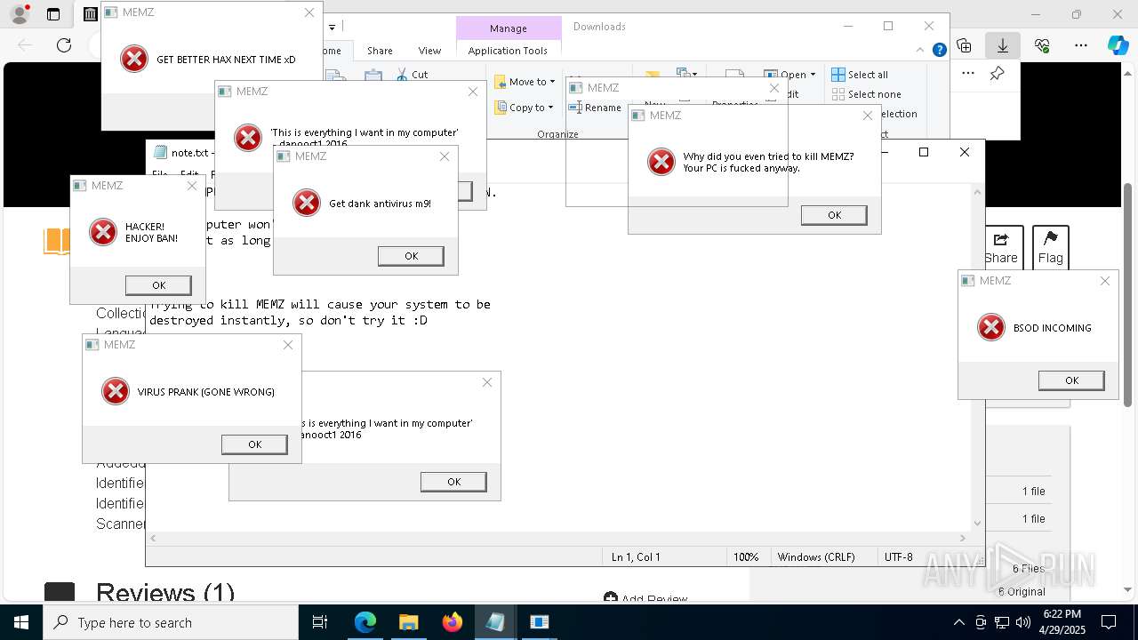1138x640 pixels.
Task: Close the 'GET BETTER HAX NEXT TIME' dialog
Action: (309, 12)
